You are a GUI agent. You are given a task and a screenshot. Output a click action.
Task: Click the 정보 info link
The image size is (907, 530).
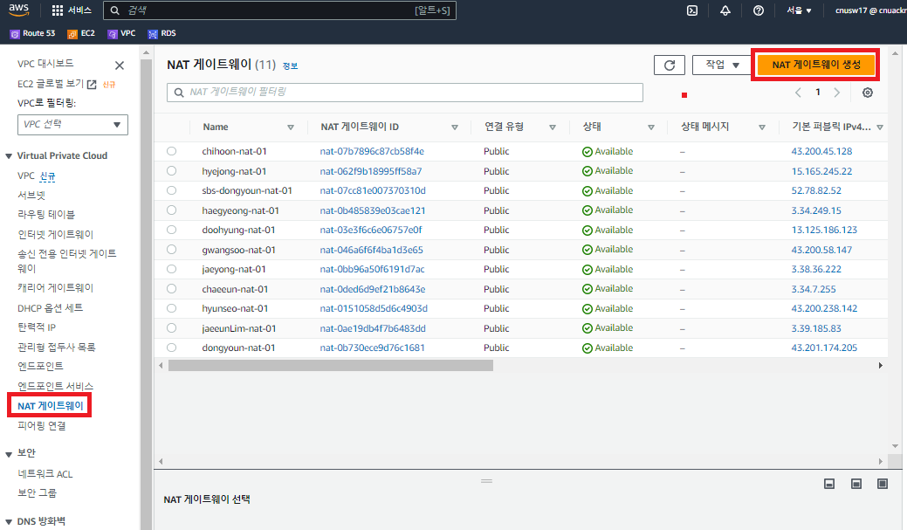(x=290, y=66)
